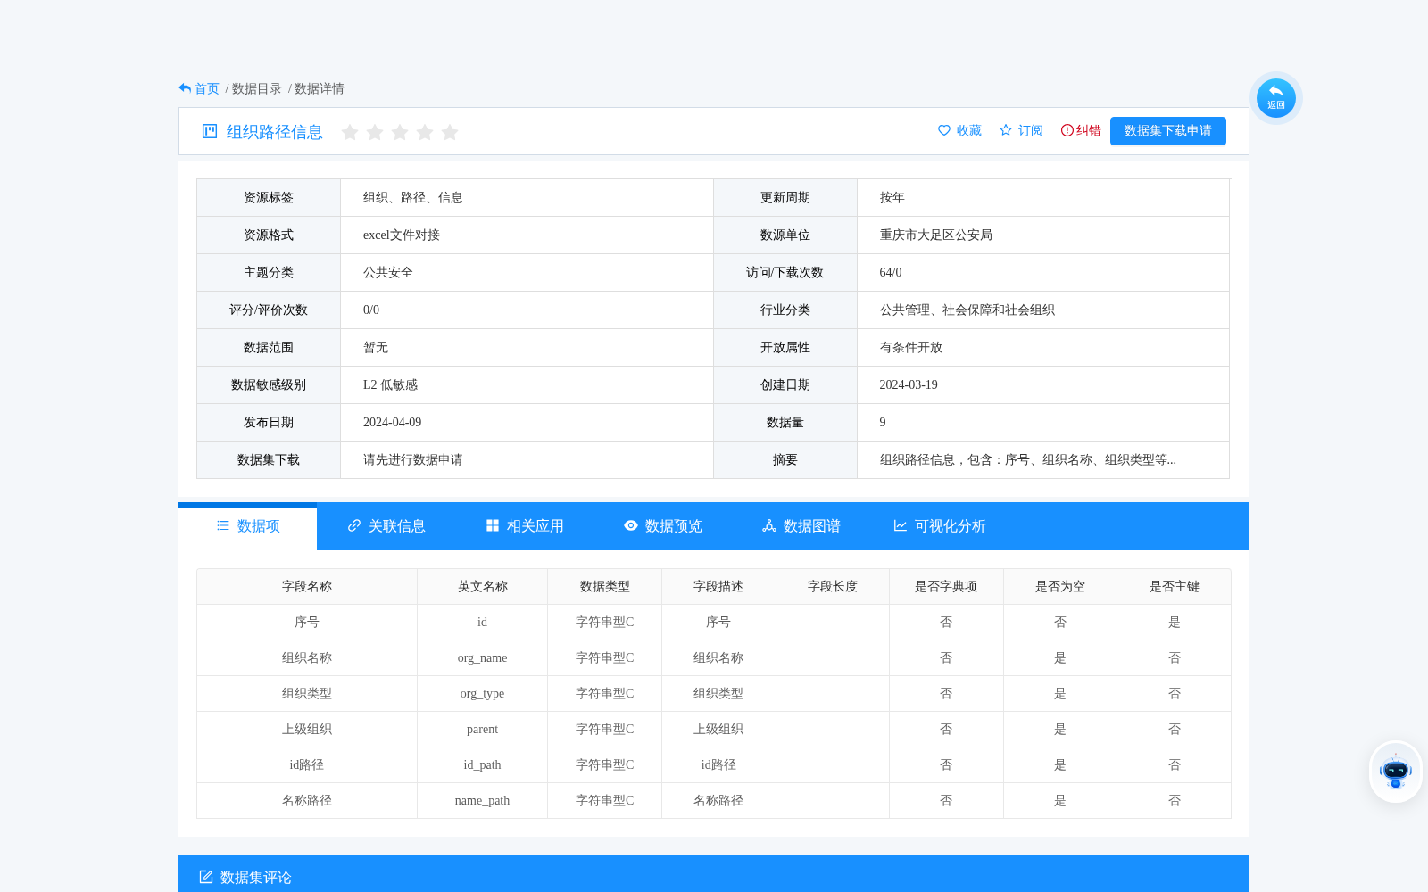The height and width of the screenshot is (892, 1428).
Task: Click the 公共管理、社会保障和社会组织 value
Action: (967, 310)
